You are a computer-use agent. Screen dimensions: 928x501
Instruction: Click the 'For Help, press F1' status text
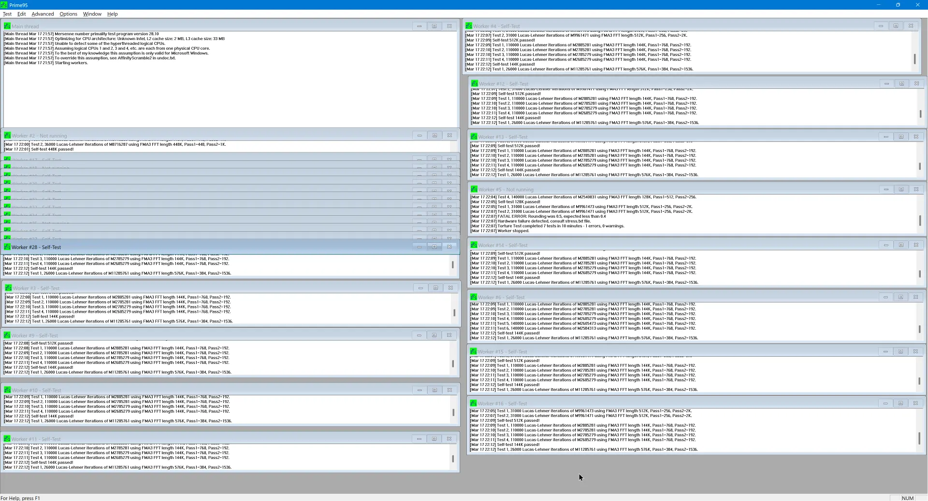(x=20, y=498)
